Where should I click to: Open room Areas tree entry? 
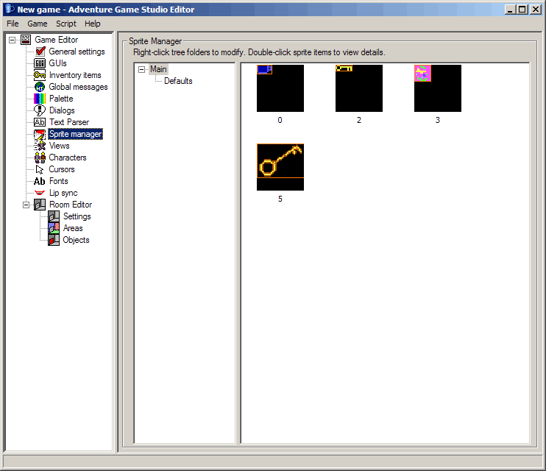pyautogui.click(x=73, y=228)
